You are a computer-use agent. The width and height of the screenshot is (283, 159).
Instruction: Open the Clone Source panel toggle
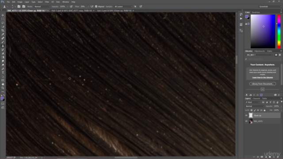pyautogui.click(x=23, y=7)
